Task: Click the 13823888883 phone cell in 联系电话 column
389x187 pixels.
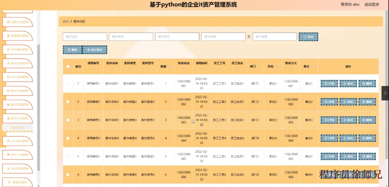Action: pyautogui.click(x=184, y=120)
